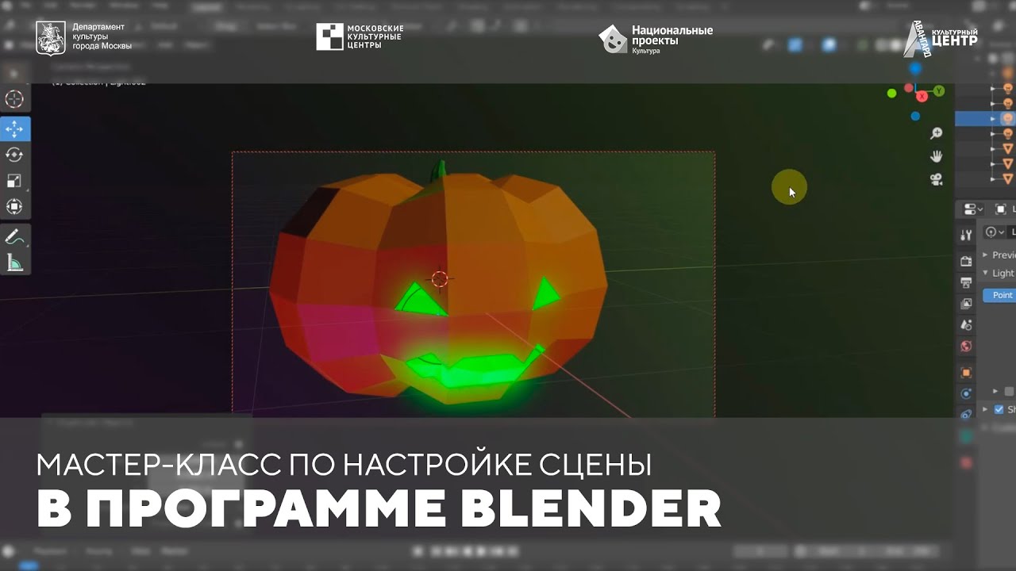1016x571 pixels.
Task: Click the green Y axis on navigation gizmo
Action: (x=939, y=91)
